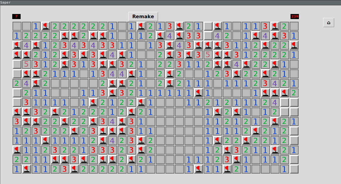Click the 5 cell beside the covered tile
Viewport: 341px width, 184px height.
(26, 64)
